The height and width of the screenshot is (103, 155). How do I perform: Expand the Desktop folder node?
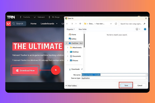pyautogui.click(x=68, y=52)
